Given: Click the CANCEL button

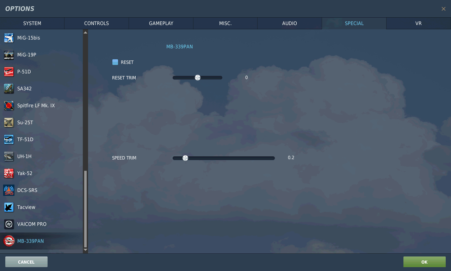Looking at the screenshot, I should pyautogui.click(x=26, y=262).
